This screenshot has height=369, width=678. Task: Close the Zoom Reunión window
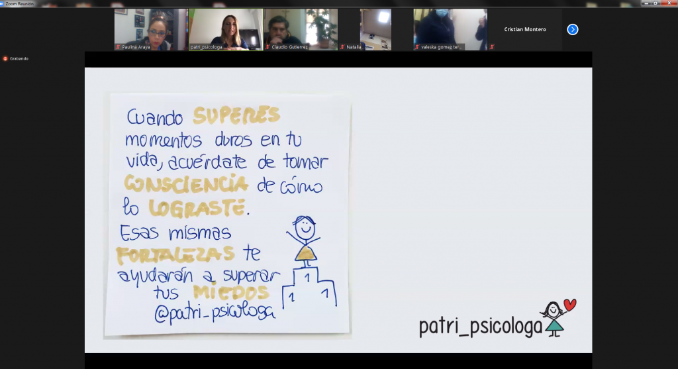(670, 3)
